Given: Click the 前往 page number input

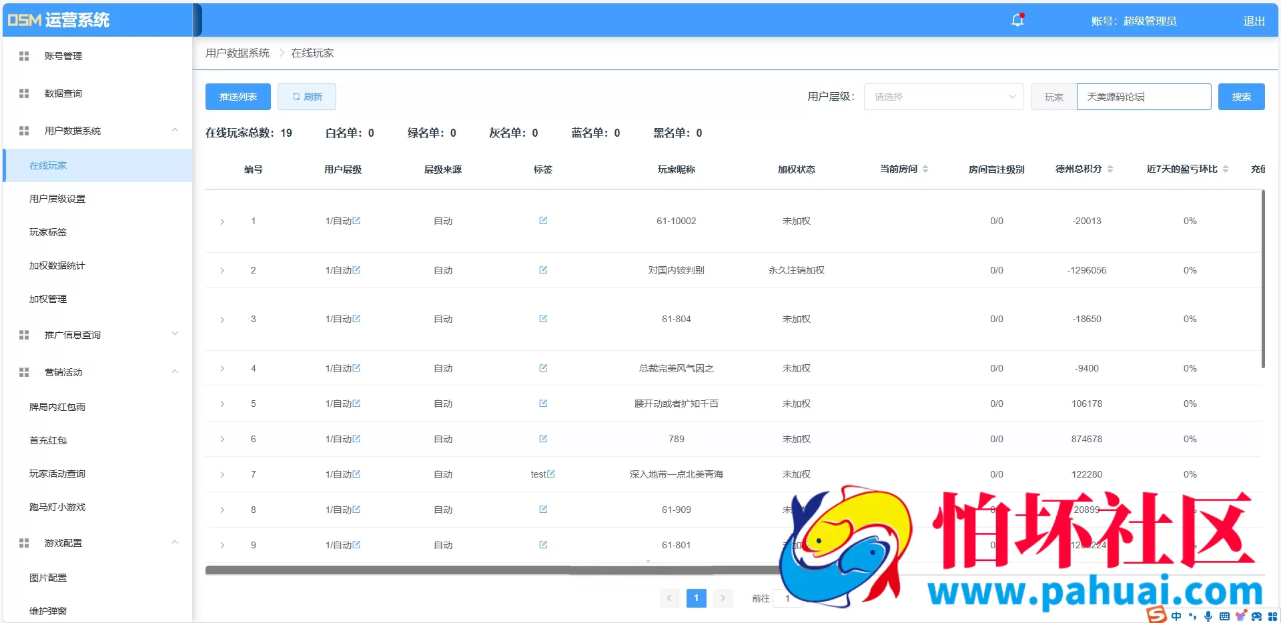Looking at the screenshot, I should (788, 598).
